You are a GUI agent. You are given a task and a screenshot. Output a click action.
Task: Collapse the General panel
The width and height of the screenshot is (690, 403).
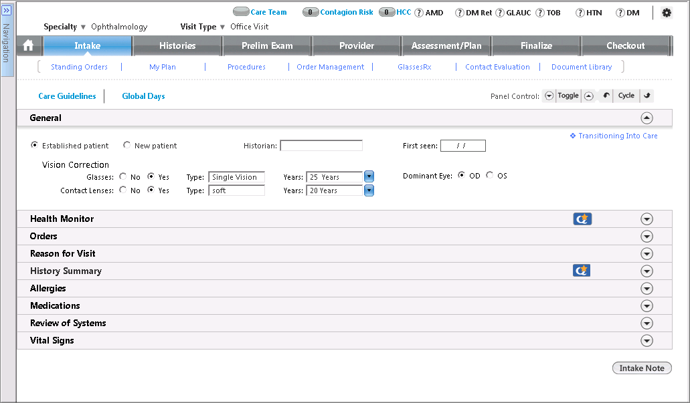pos(647,118)
